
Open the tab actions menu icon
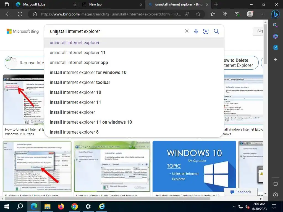pos(7,4)
